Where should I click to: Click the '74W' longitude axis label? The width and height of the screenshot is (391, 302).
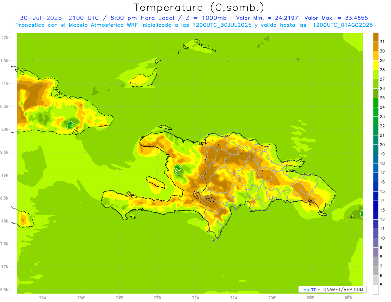119,298
